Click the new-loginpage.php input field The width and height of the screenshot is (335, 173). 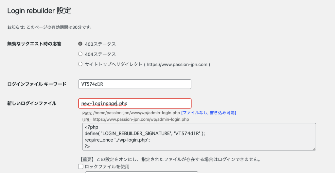coord(135,103)
